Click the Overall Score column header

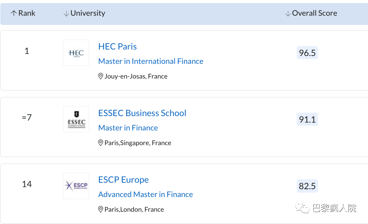[x=314, y=13]
